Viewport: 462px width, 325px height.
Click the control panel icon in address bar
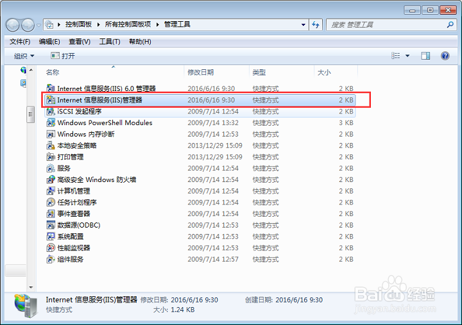click(x=49, y=25)
